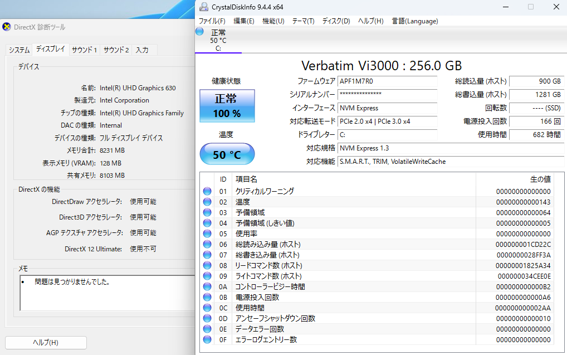This screenshot has height=355, width=567.
Task: Click 対応機能 field S.M.A.R.T., TRIM
Action: 451,162
